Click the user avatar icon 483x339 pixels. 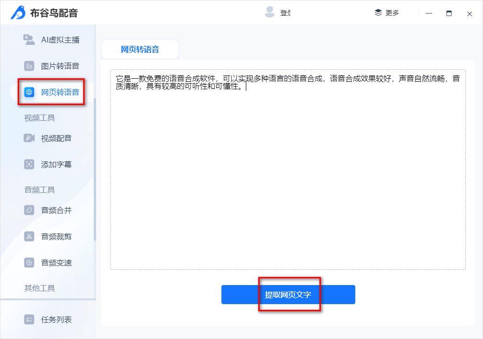tap(270, 12)
